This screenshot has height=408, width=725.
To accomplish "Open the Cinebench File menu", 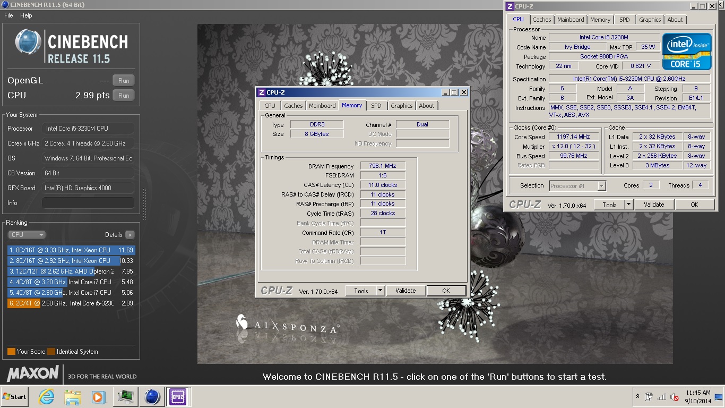I will point(8,15).
